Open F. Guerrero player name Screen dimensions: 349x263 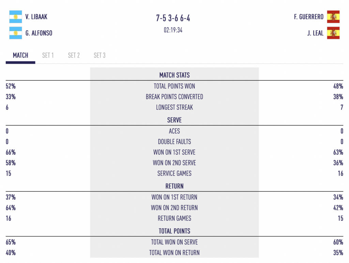(309, 17)
